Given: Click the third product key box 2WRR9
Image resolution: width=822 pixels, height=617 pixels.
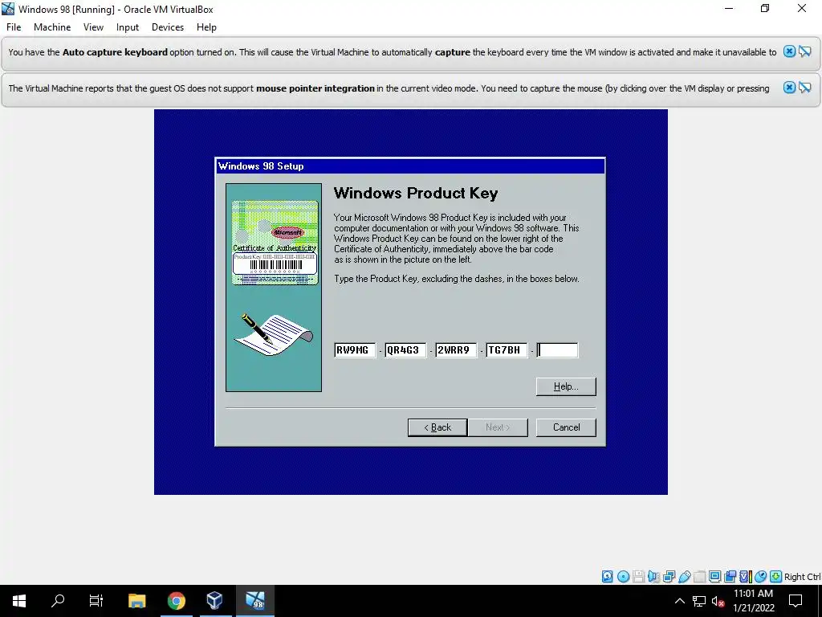Looking at the screenshot, I should pos(456,350).
